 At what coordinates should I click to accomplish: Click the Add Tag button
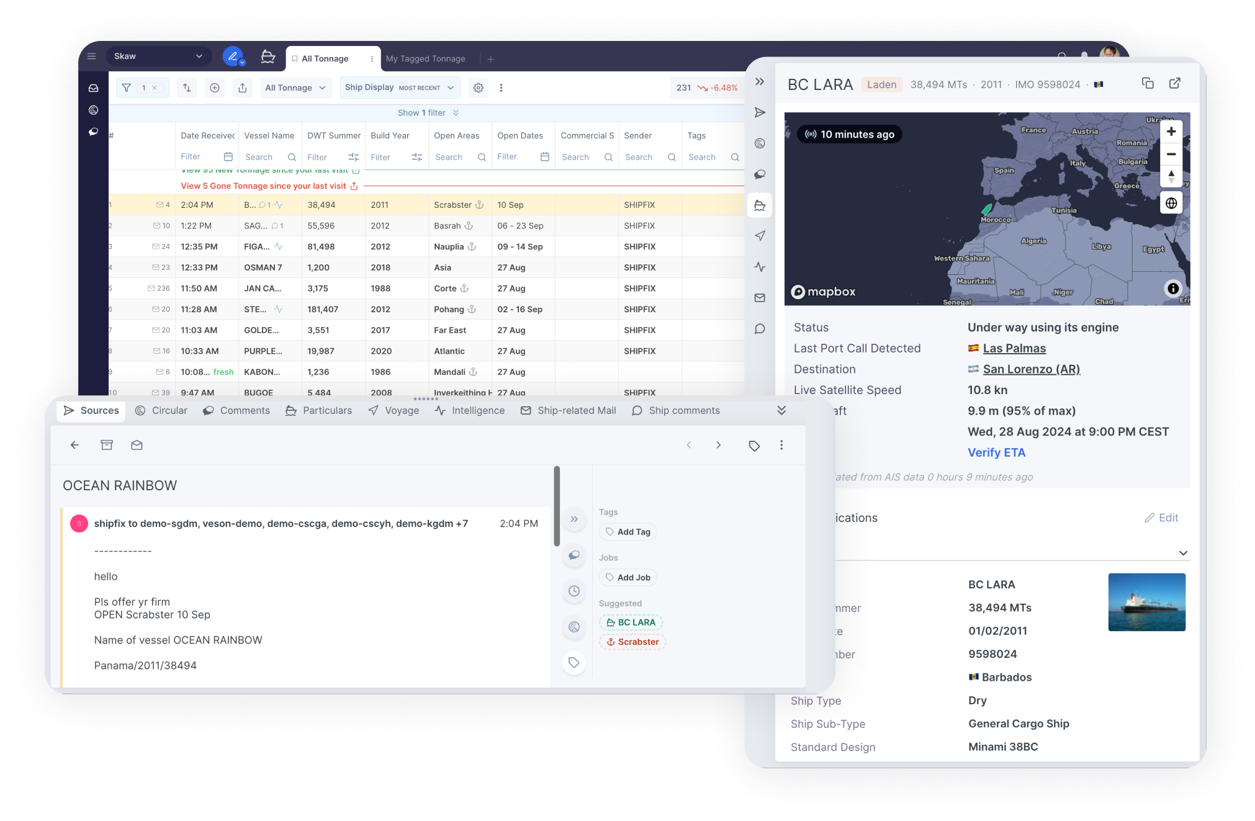628,532
